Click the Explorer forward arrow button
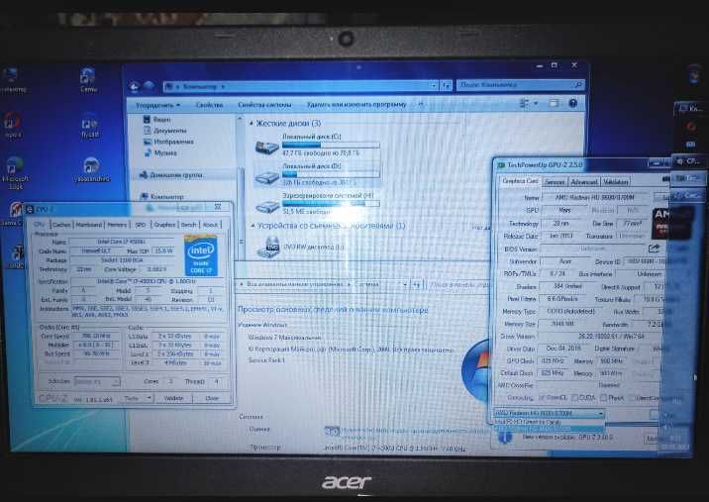This screenshot has height=502, width=709. [x=150, y=86]
